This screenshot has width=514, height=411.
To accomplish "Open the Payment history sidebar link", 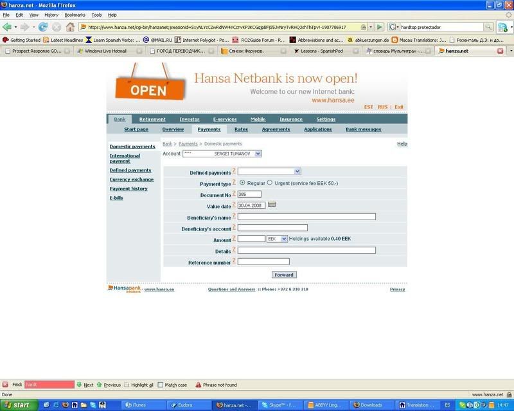I will tap(128, 188).
